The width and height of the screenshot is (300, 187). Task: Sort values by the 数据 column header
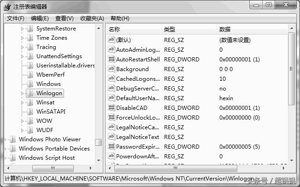click(x=252, y=30)
